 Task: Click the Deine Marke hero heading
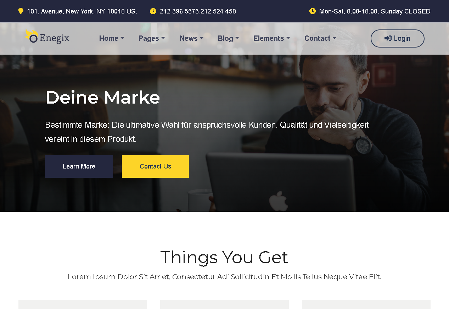pos(103,97)
